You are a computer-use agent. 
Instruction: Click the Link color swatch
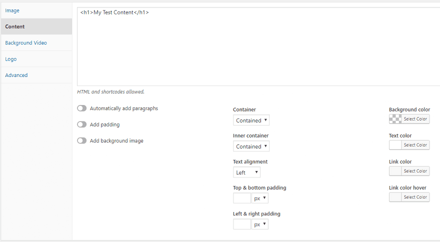point(395,171)
